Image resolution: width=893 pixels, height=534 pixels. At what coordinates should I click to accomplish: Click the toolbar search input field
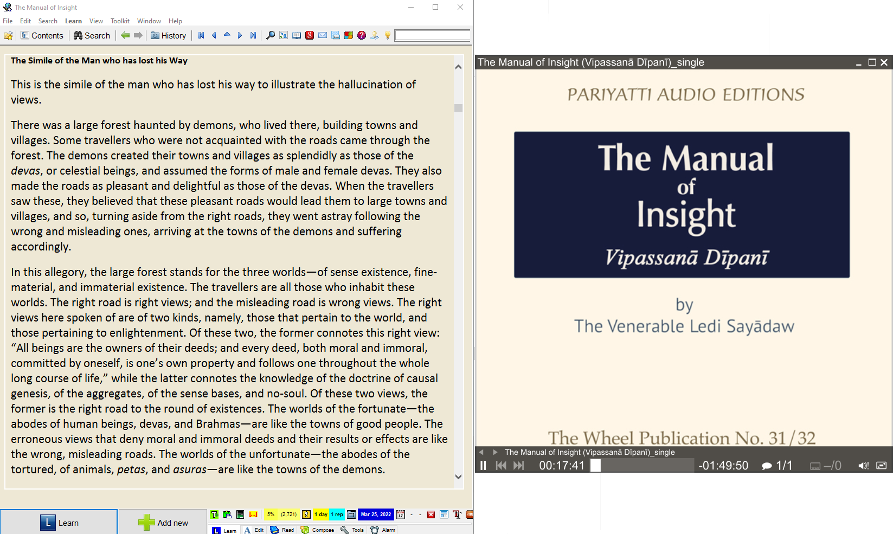[x=433, y=35]
